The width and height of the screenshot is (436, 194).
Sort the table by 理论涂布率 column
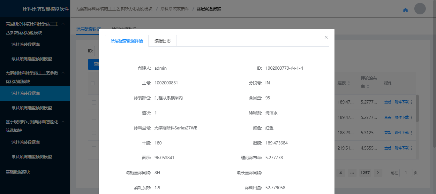coord(368,86)
